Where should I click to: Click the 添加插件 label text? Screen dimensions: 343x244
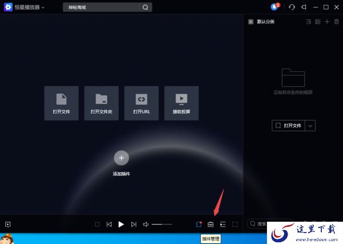pos(121,174)
